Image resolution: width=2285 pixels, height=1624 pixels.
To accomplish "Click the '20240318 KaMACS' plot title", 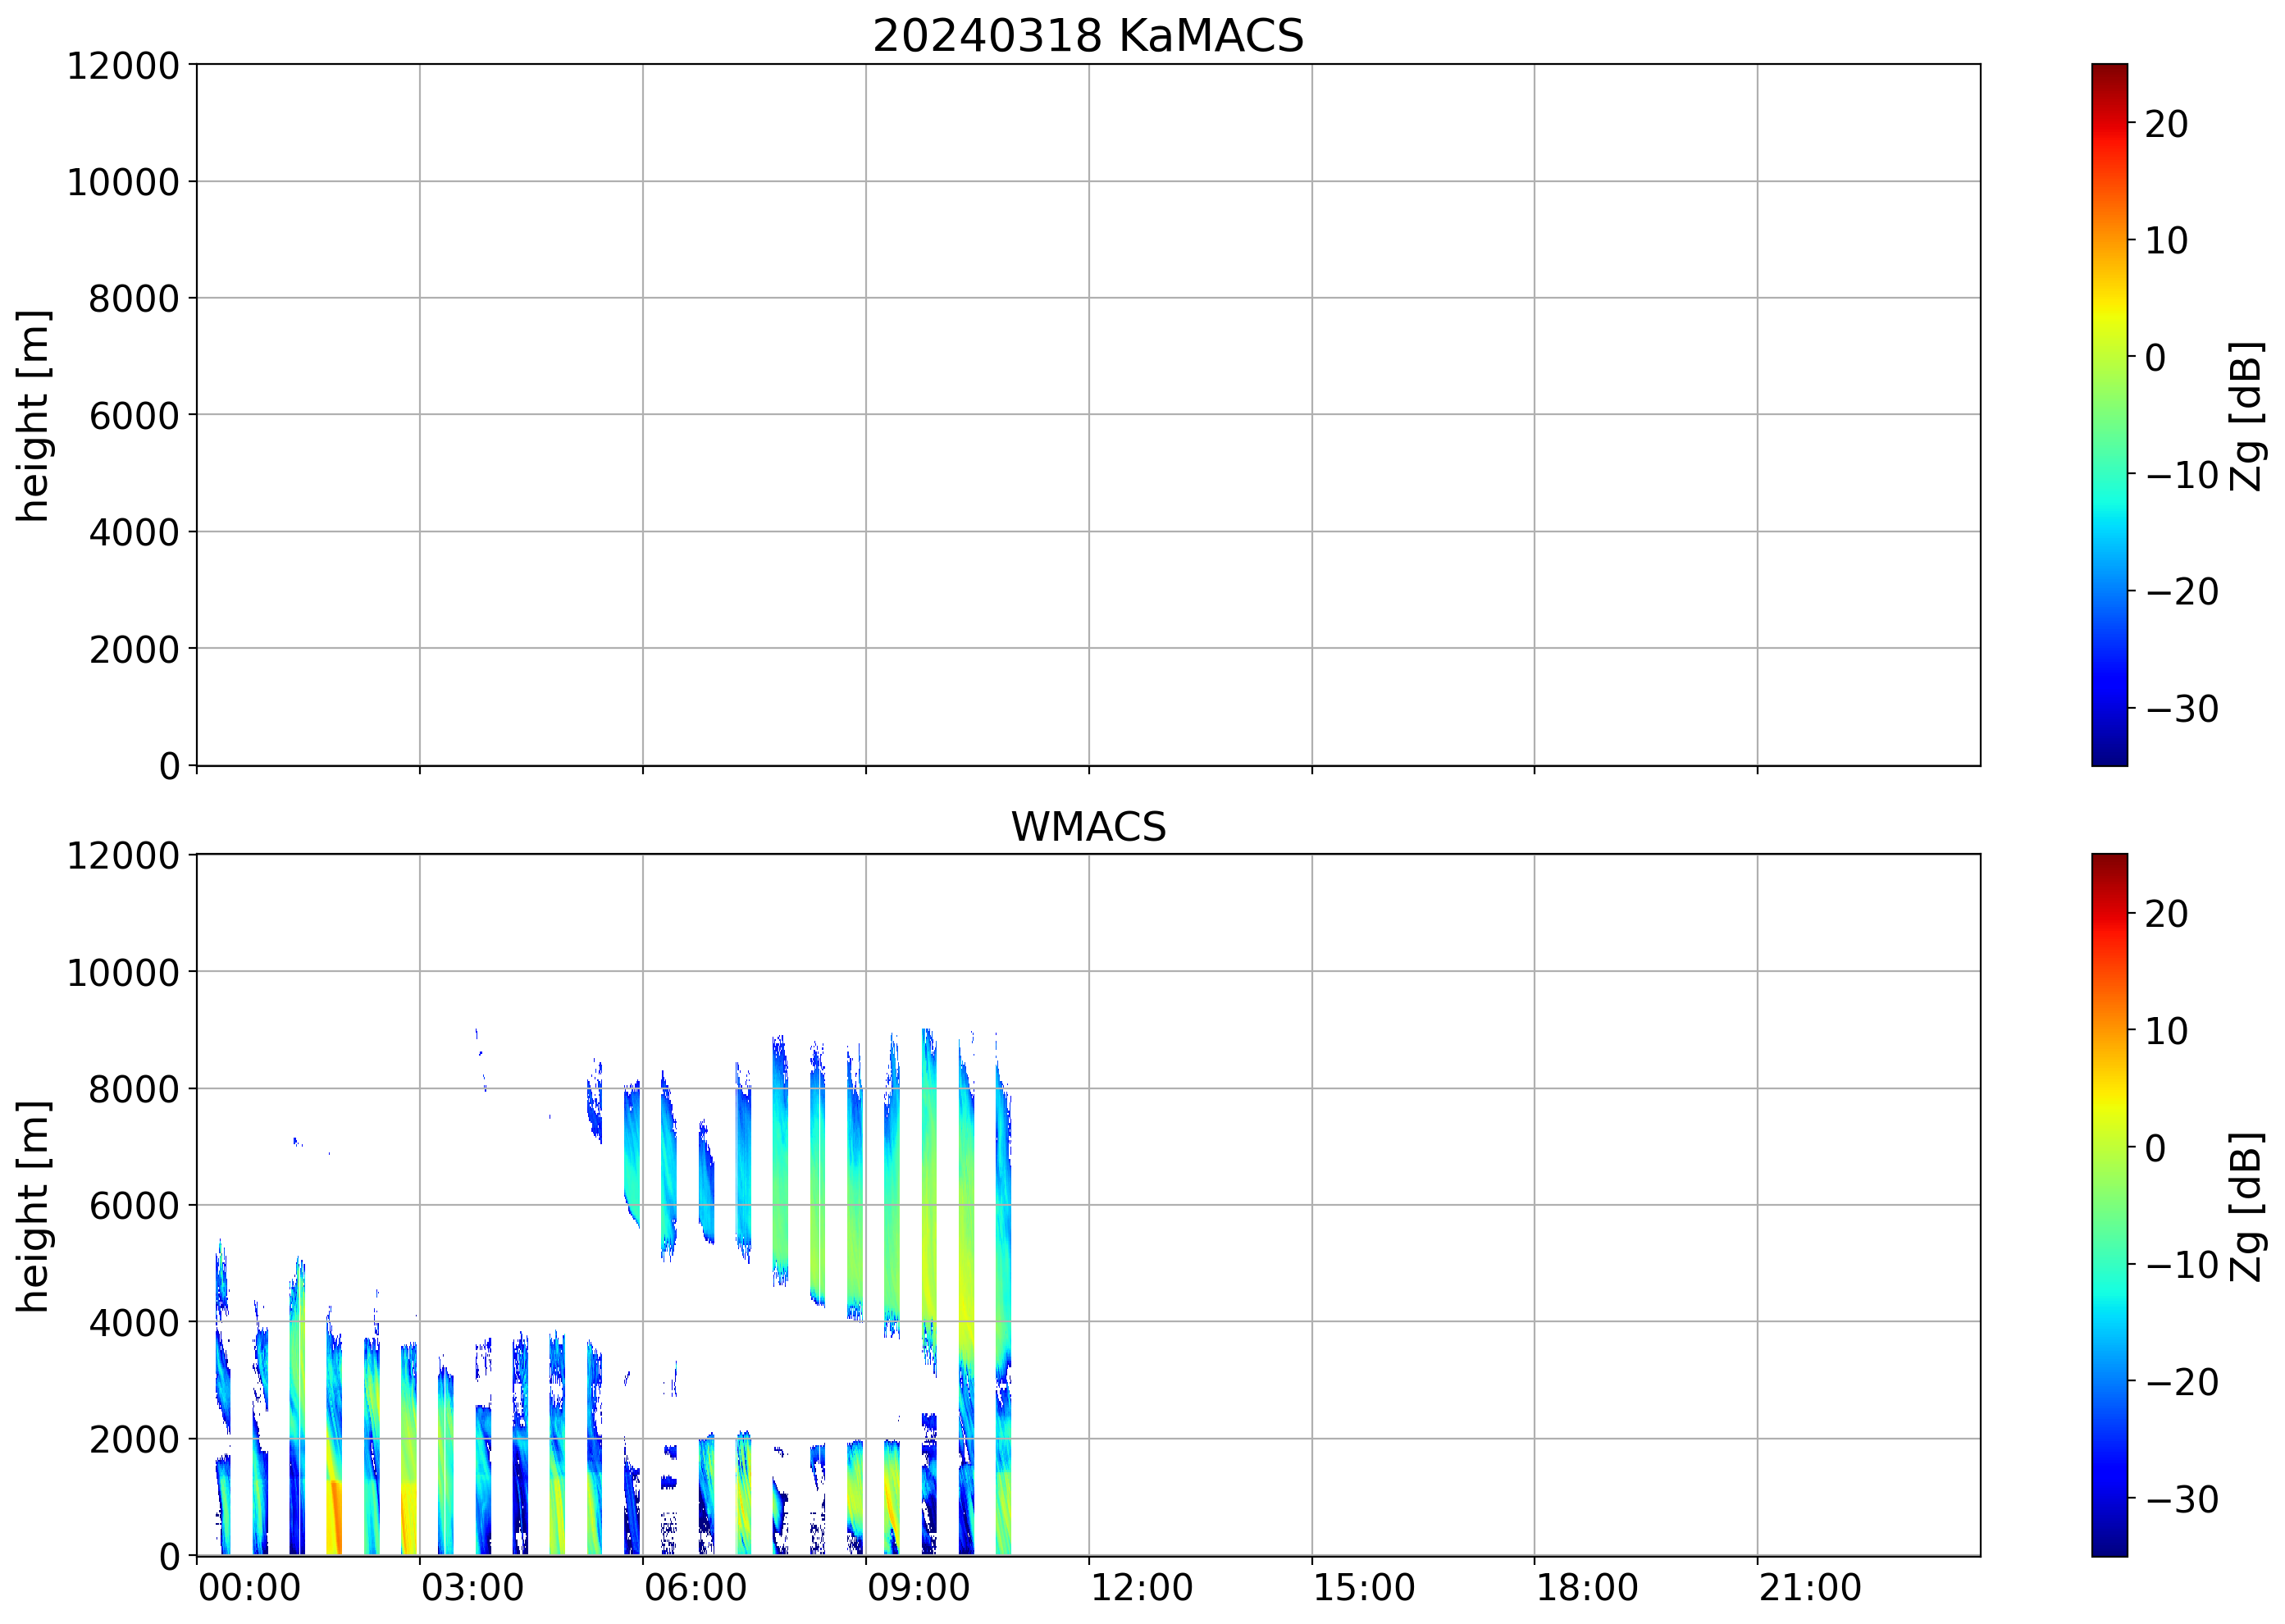I will [1087, 36].
